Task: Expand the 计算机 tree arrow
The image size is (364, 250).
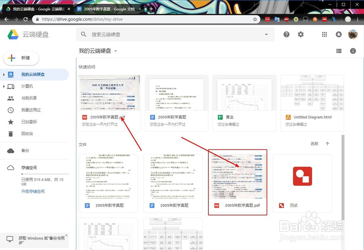Action: [x=4, y=86]
